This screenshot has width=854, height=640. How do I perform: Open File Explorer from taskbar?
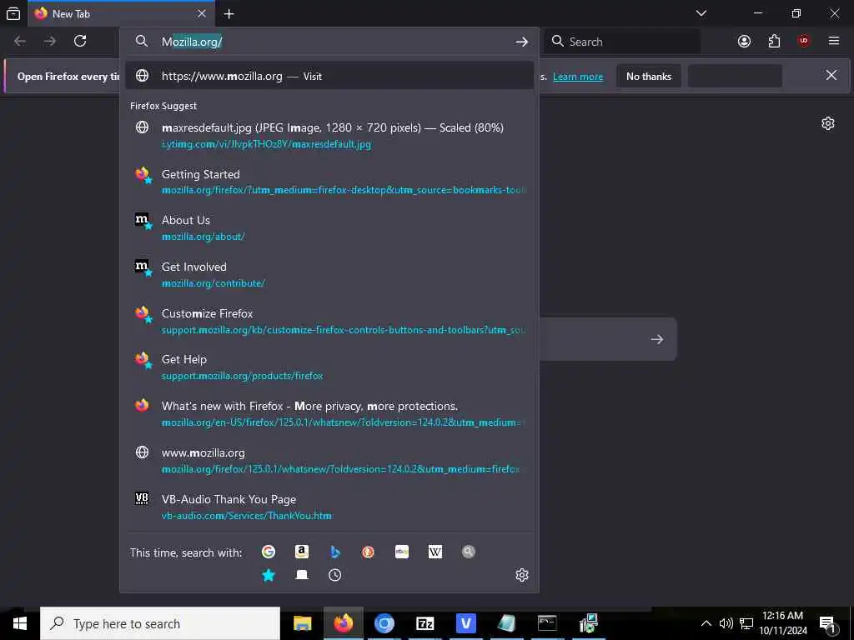coord(302,623)
